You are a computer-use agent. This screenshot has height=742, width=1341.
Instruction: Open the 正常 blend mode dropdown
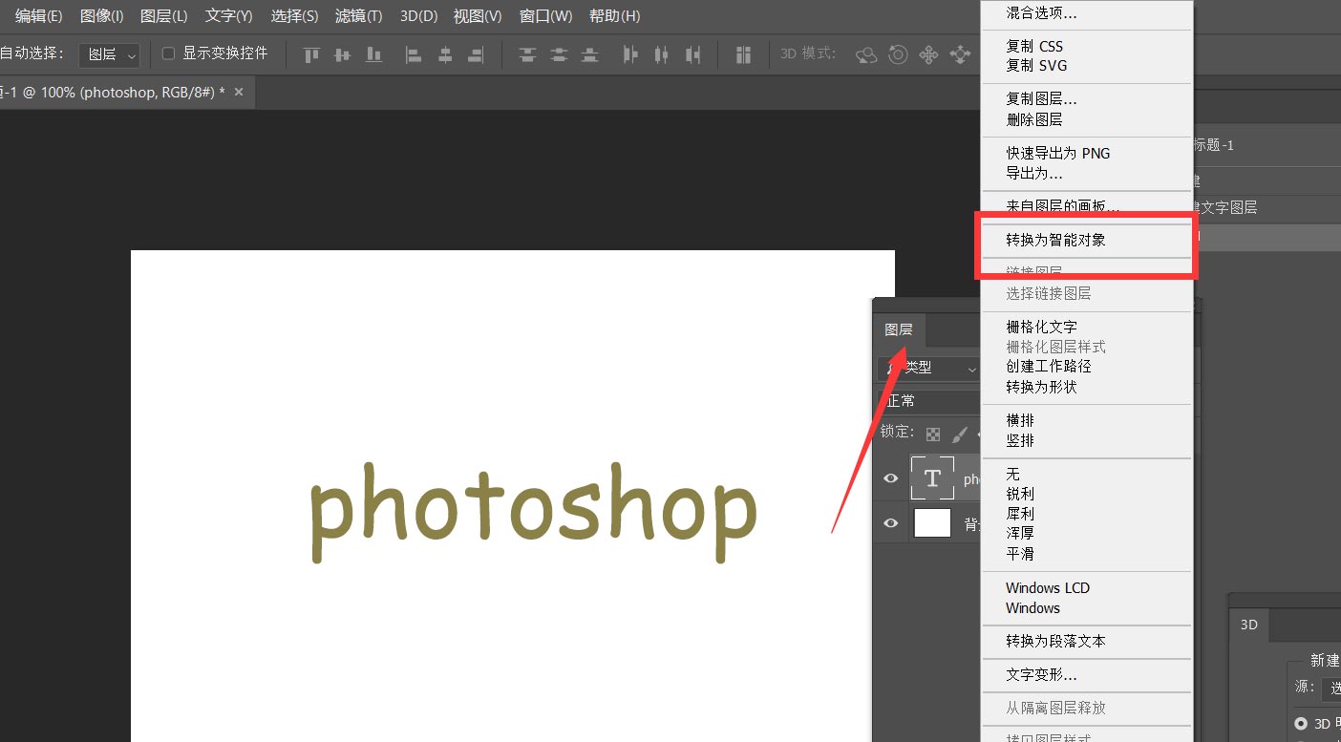coord(929,401)
